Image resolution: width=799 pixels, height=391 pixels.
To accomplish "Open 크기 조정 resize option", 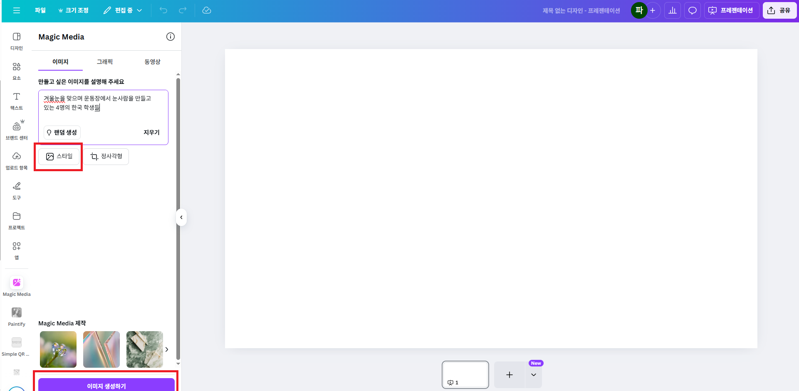I will click(x=73, y=10).
